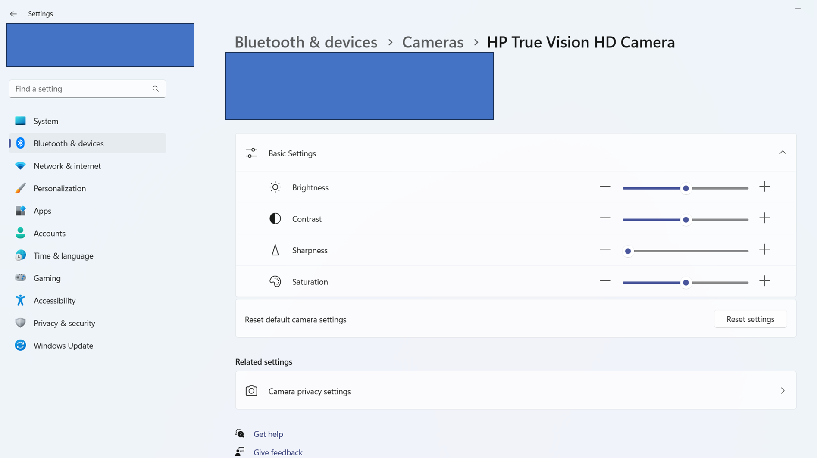This screenshot has height=458, width=817.
Task: Open the System settings category
Action: tap(46, 121)
